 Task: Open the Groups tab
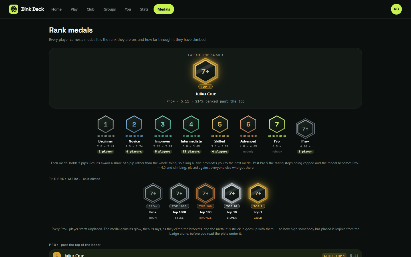(110, 9)
